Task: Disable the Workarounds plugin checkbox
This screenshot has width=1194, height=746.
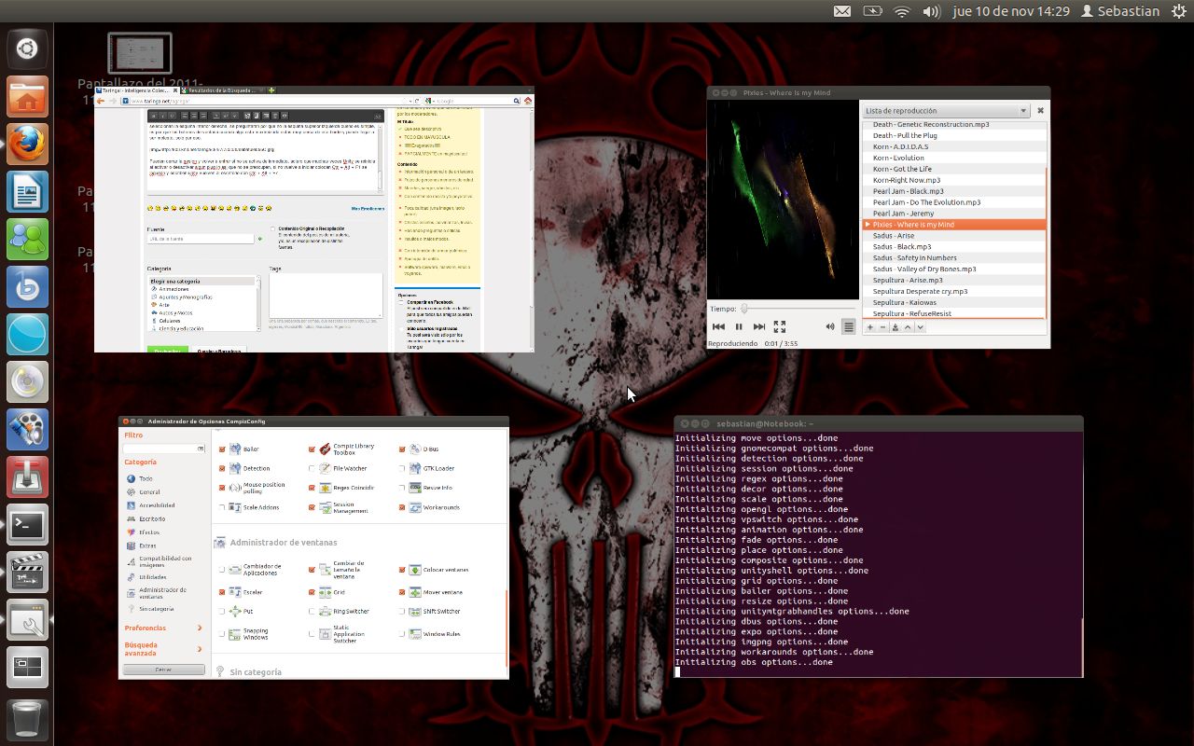Action: click(402, 507)
